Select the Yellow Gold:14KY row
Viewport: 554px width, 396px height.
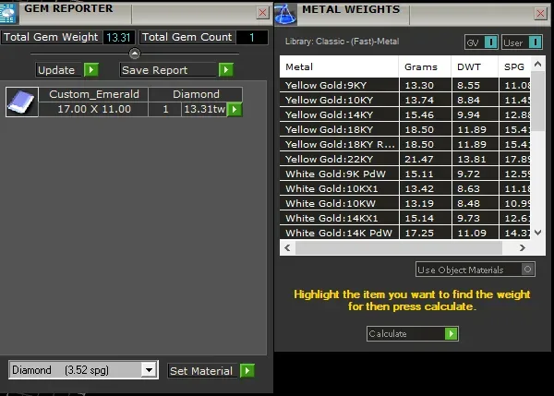(x=405, y=114)
